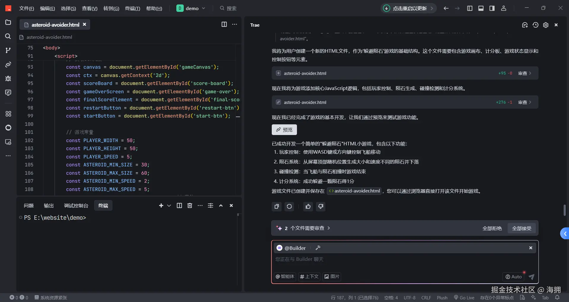Toggle the Auto model mode
Image resolution: width=569 pixels, height=302 pixels.
[x=513, y=277]
